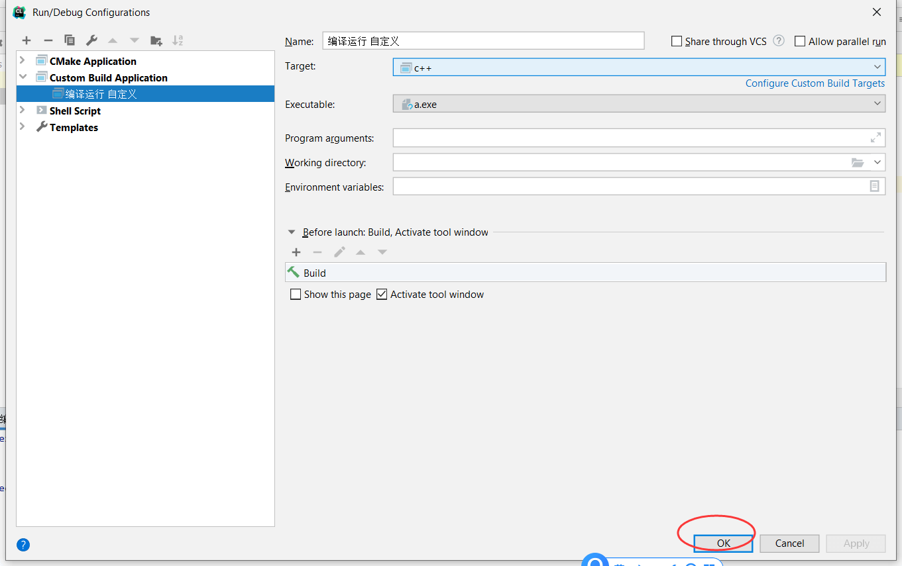Create new folder in configurations toolbar
Viewport: 902px width, 566px height.
[x=156, y=40]
